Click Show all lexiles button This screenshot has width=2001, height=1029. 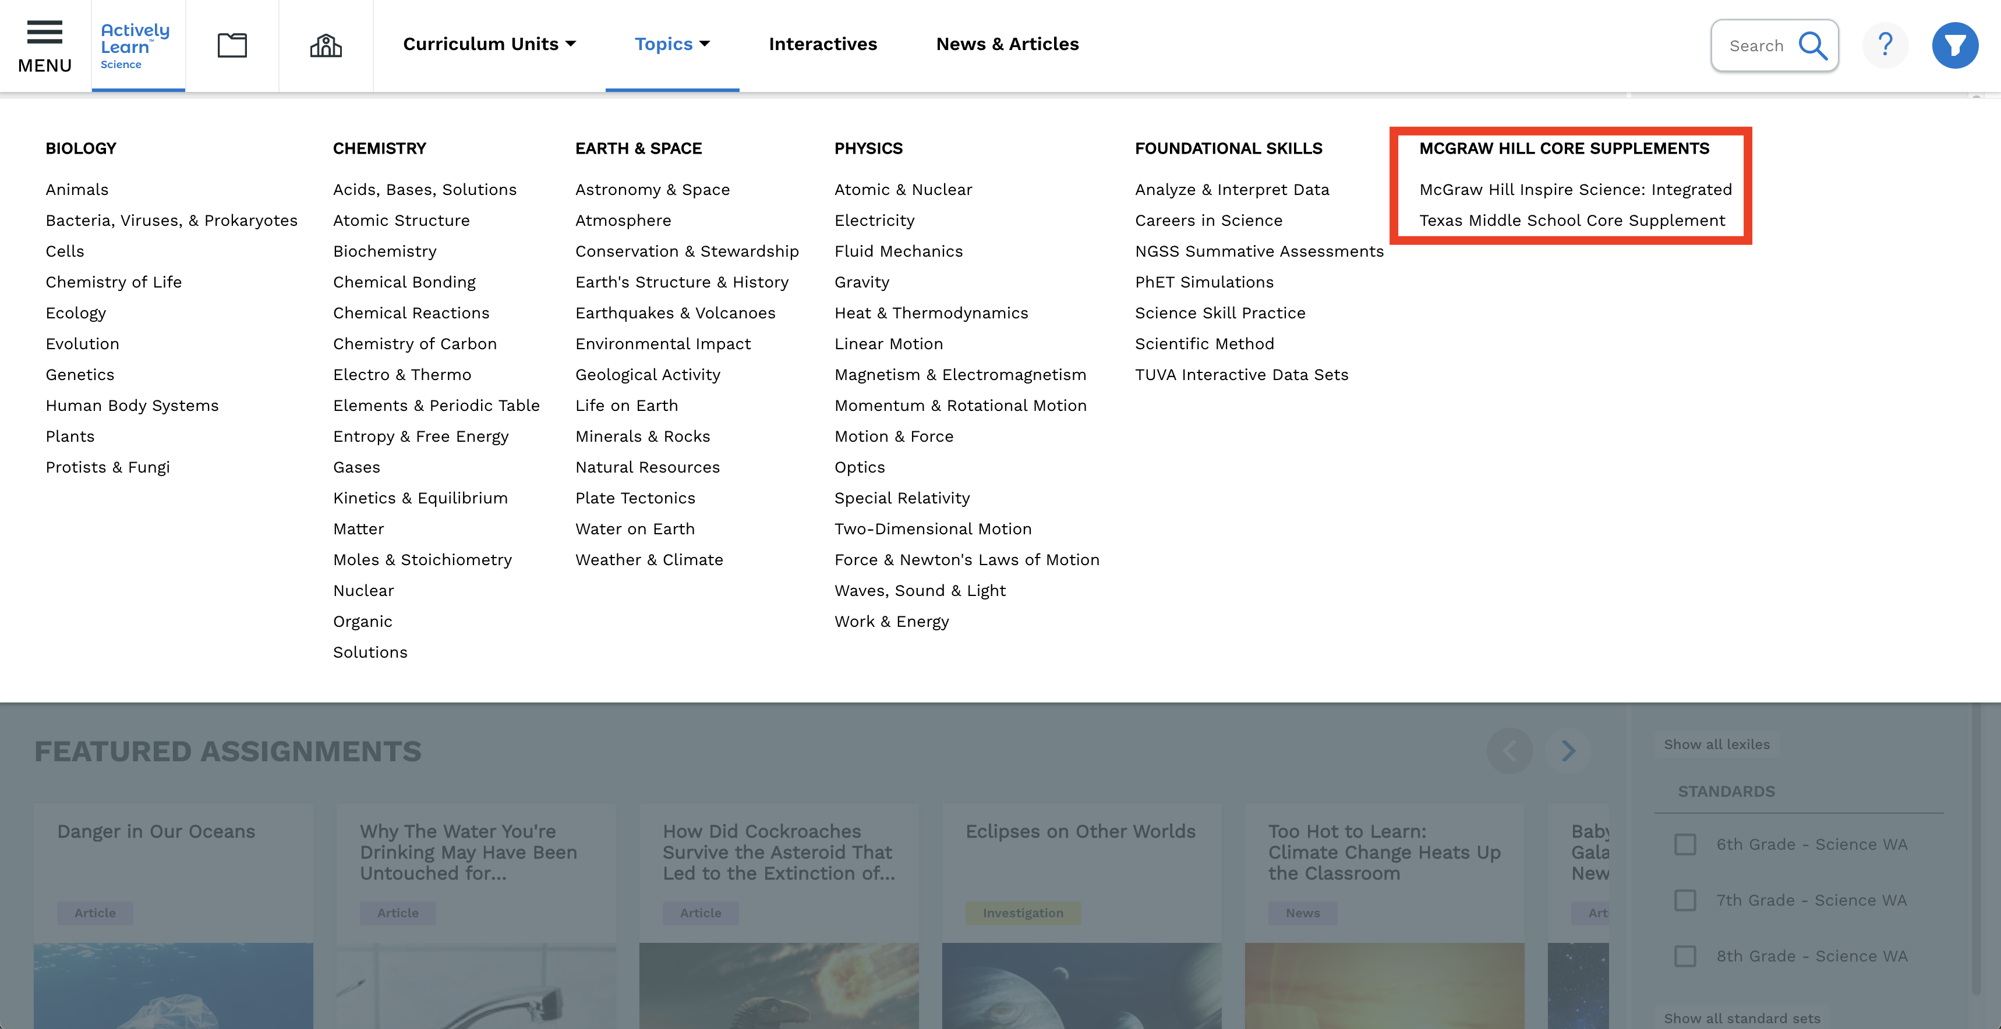click(1717, 744)
